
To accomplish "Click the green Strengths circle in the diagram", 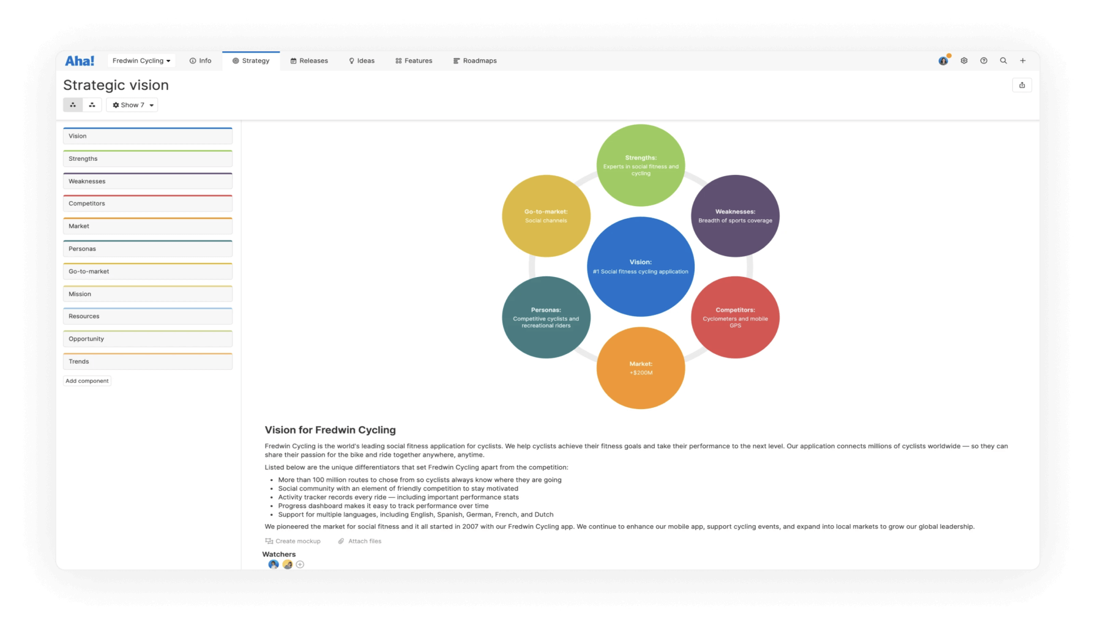I will click(641, 165).
